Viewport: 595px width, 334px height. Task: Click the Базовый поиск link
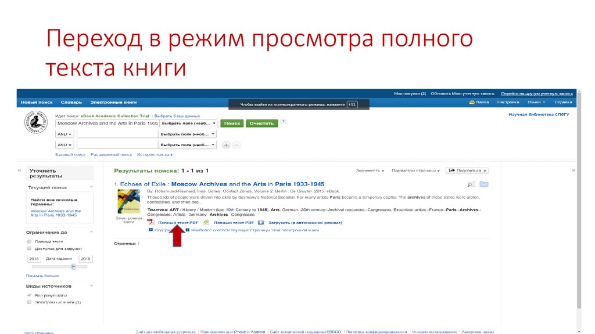70,154
